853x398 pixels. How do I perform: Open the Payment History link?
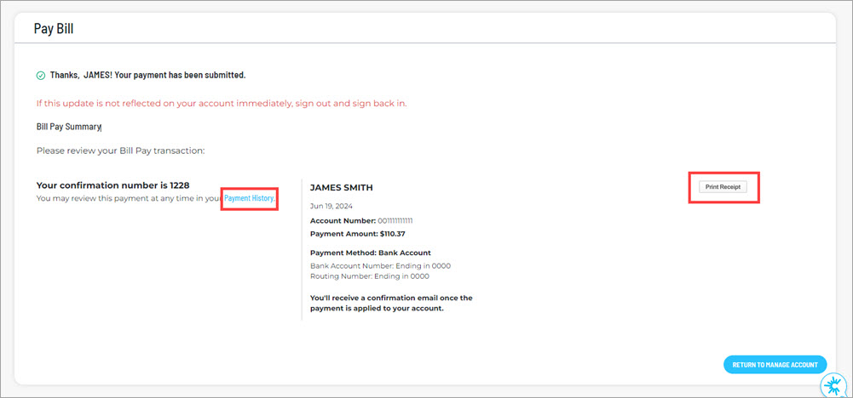250,198
